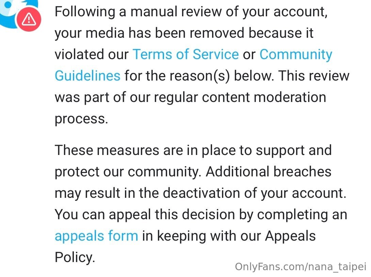Click the OnlyFans.com/nana_taipei watermark
The image size is (371, 277).
[x=300, y=266]
